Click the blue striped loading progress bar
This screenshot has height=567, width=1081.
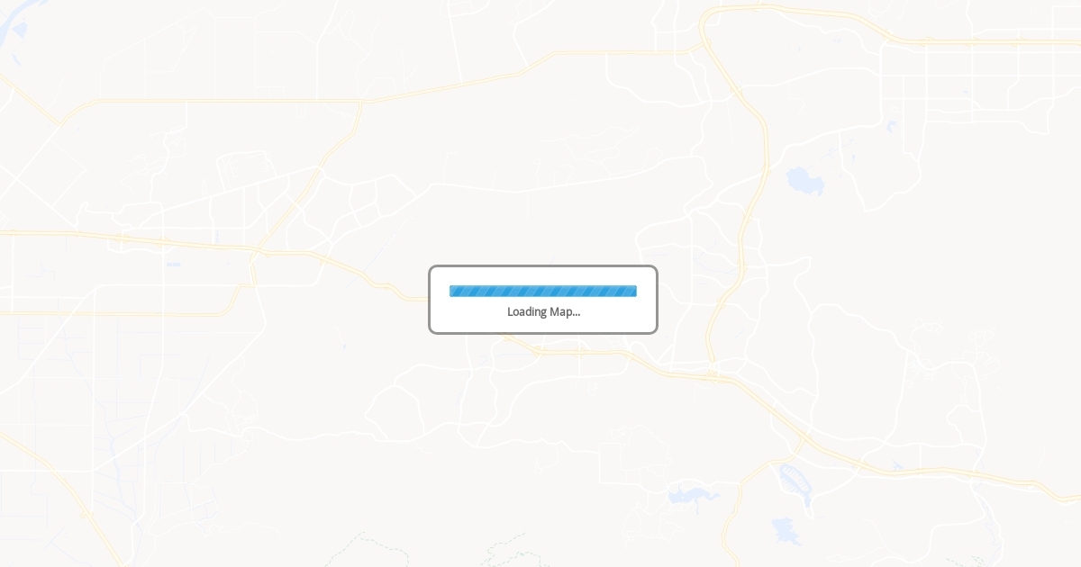click(x=543, y=291)
